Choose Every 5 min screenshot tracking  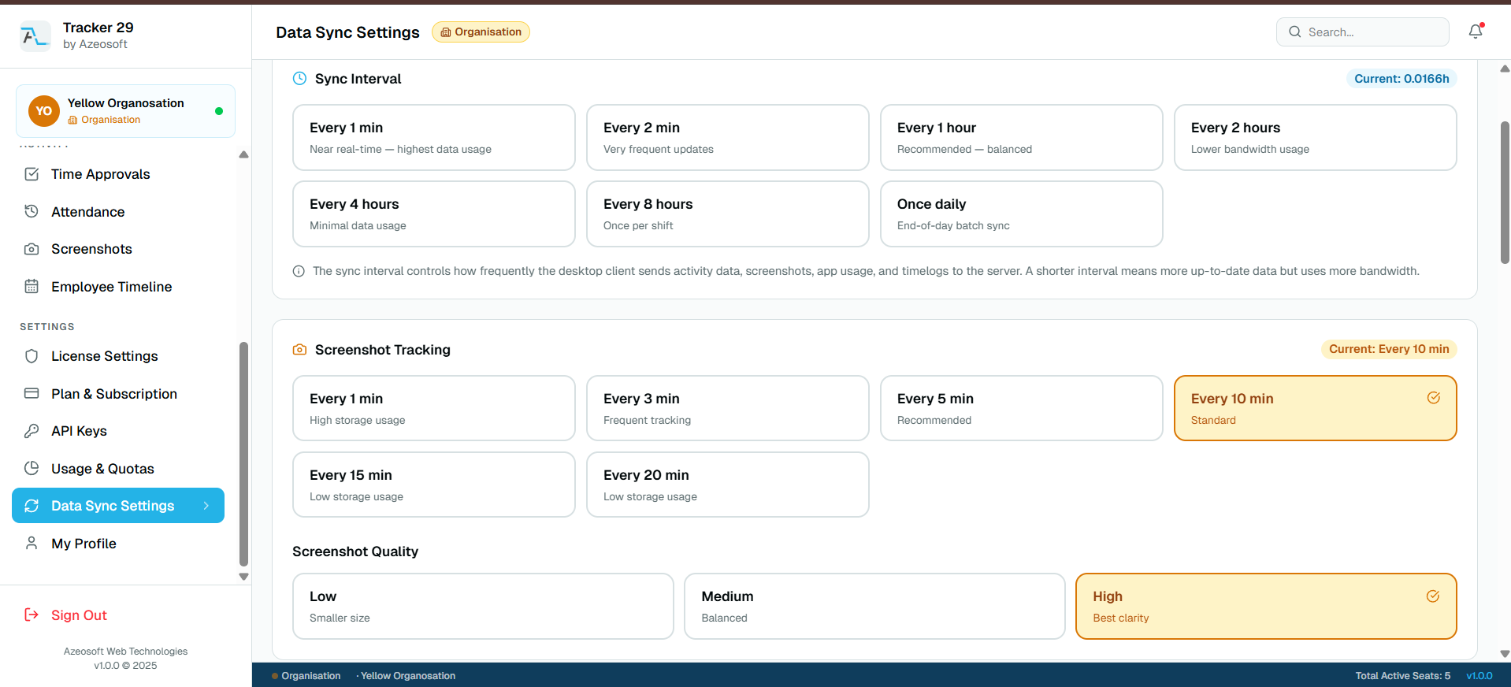1022,408
